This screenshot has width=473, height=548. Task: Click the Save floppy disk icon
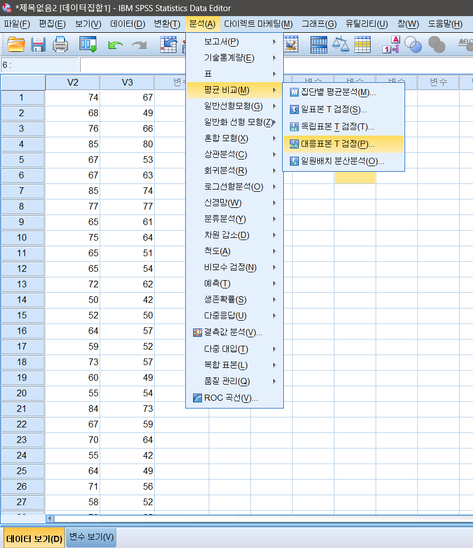coord(38,44)
